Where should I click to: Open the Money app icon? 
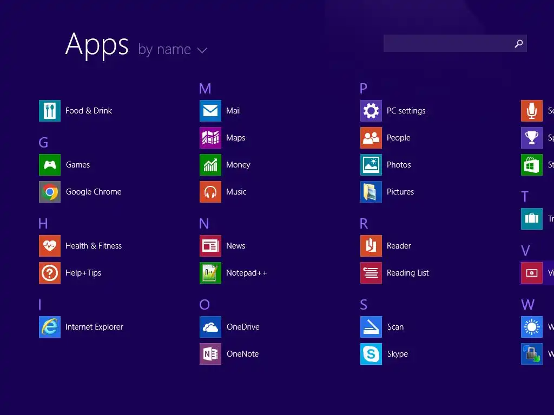(210, 165)
